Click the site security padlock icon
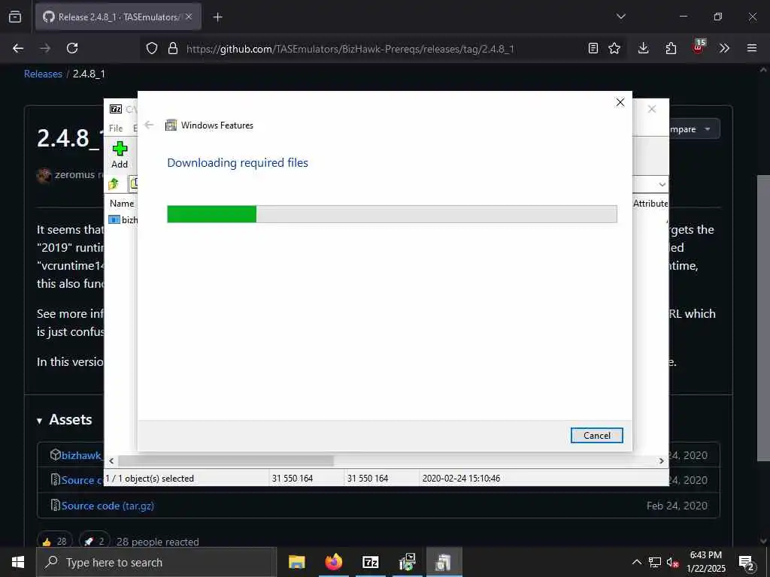 pyautogui.click(x=172, y=48)
